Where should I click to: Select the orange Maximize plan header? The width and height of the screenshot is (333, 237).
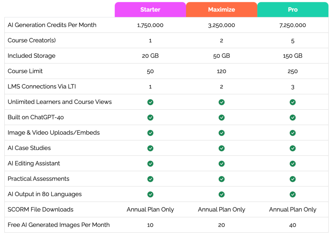pyautogui.click(x=221, y=10)
